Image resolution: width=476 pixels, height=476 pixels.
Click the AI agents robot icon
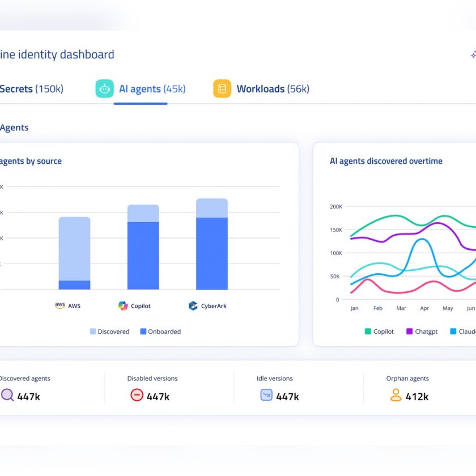(x=104, y=89)
